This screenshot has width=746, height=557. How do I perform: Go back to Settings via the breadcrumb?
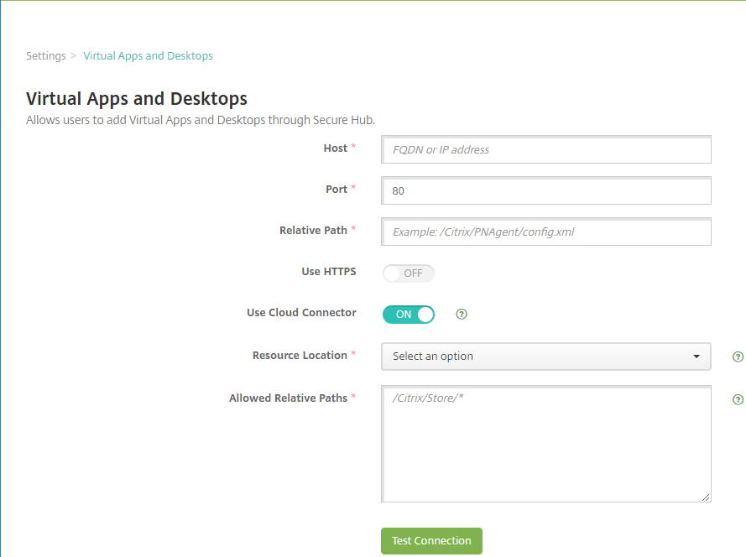coord(45,56)
